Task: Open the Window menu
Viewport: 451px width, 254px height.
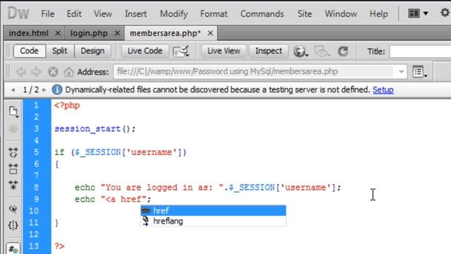Action: pyautogui.click(x=341, y=13)
